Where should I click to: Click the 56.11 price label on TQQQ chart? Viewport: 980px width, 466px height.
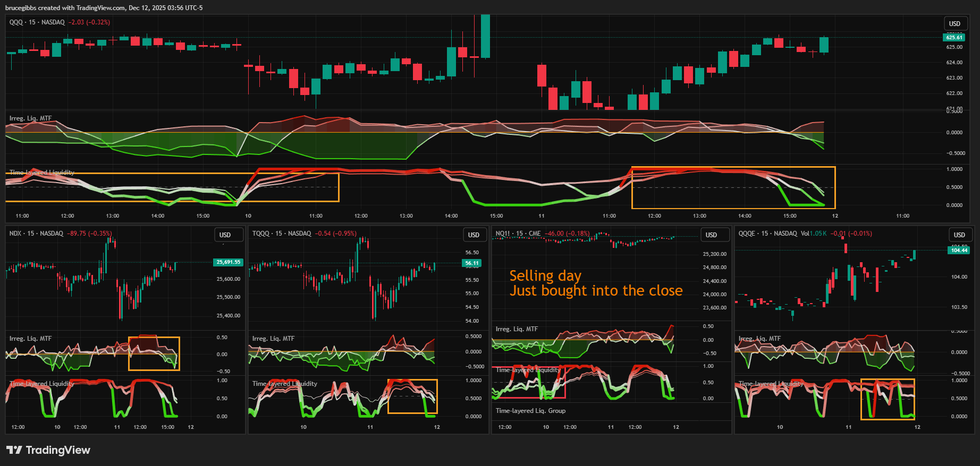pyautogui.click(x=471, y=263)
